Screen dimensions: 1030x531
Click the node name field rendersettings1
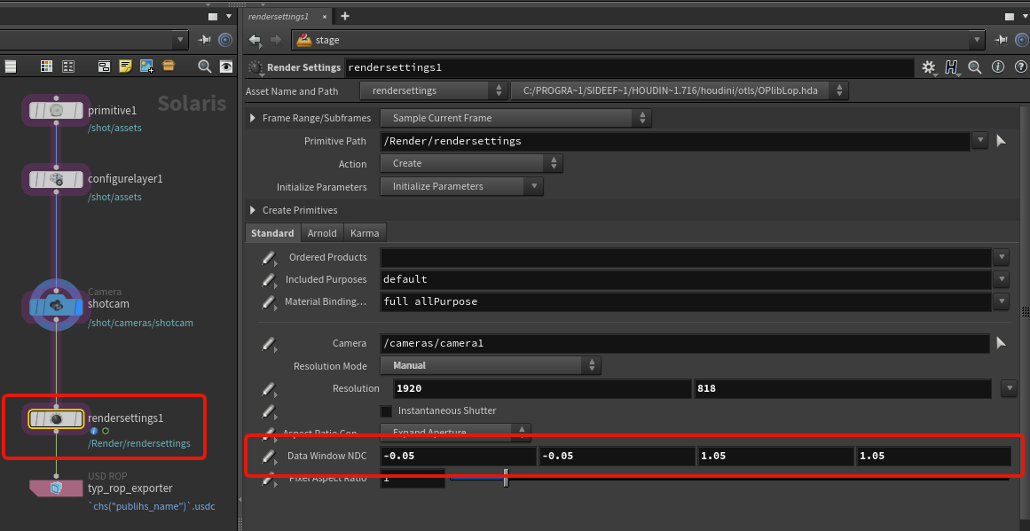(629, 67)
